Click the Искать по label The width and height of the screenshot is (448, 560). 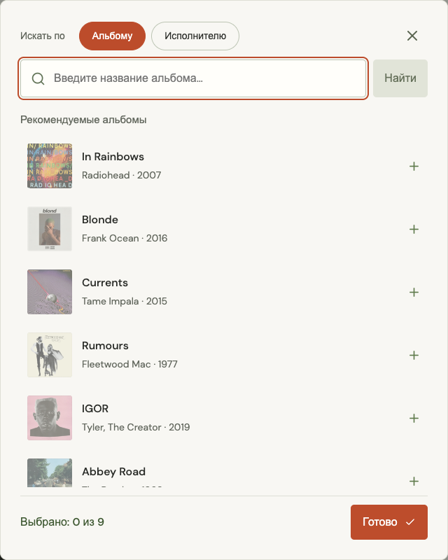pos(43,36)
